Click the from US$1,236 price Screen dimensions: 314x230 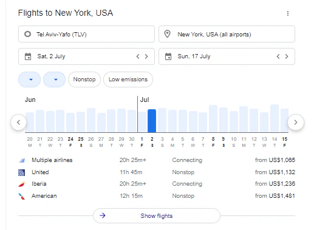coord(275,184)
